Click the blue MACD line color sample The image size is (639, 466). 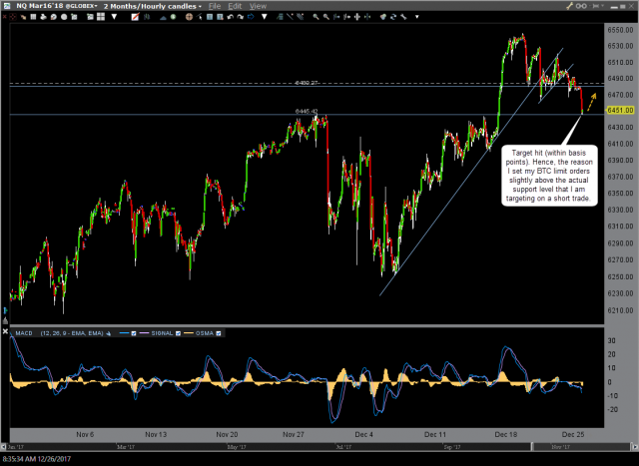click(124, 333)
